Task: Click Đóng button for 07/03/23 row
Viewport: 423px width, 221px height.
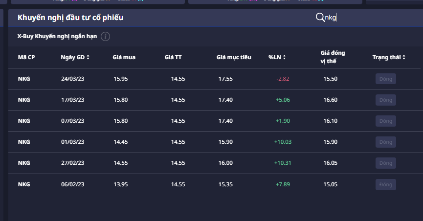Action: (385, 121)
